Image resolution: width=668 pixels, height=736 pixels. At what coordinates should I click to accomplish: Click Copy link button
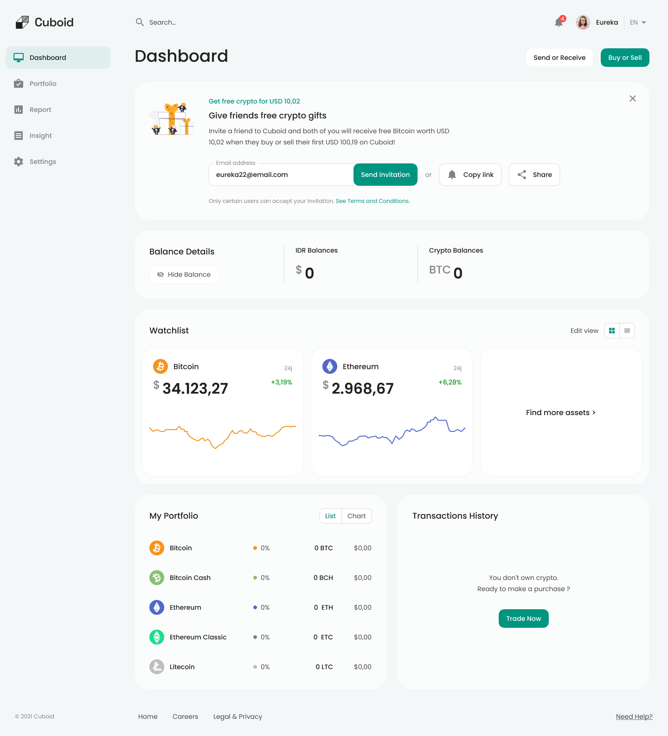coord(470,175)
